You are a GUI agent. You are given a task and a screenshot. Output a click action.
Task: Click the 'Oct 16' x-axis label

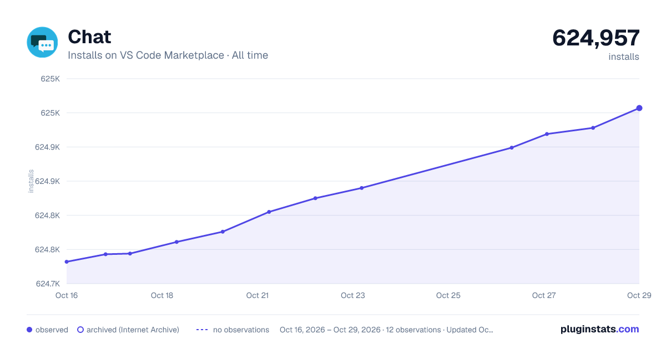click(x=67, y=295)
